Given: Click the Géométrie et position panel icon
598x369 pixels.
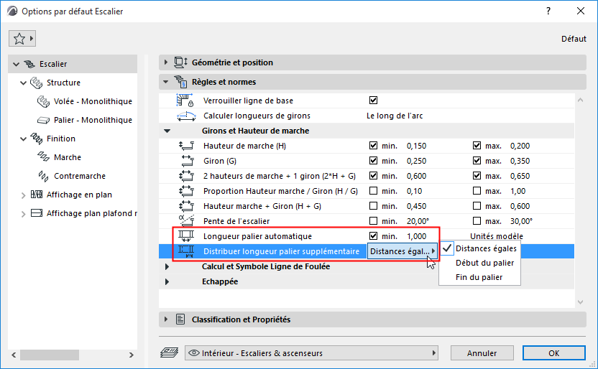Looking at the screenshot, I should pos(181,62).
